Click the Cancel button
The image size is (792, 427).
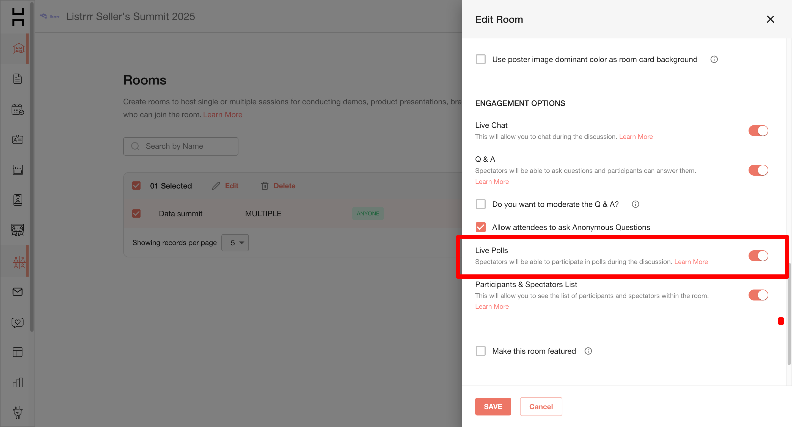(x=541, y=407)
